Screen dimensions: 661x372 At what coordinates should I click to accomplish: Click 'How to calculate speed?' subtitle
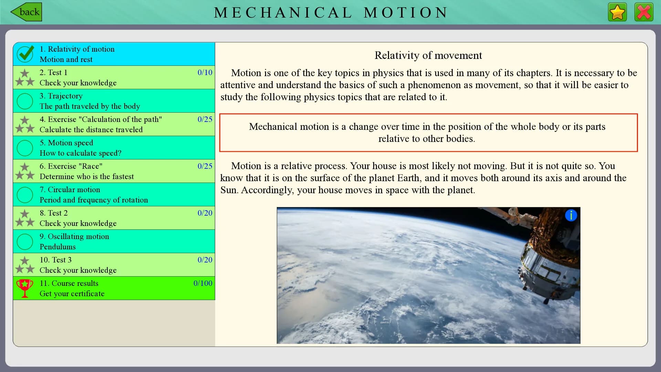point(81,153)
